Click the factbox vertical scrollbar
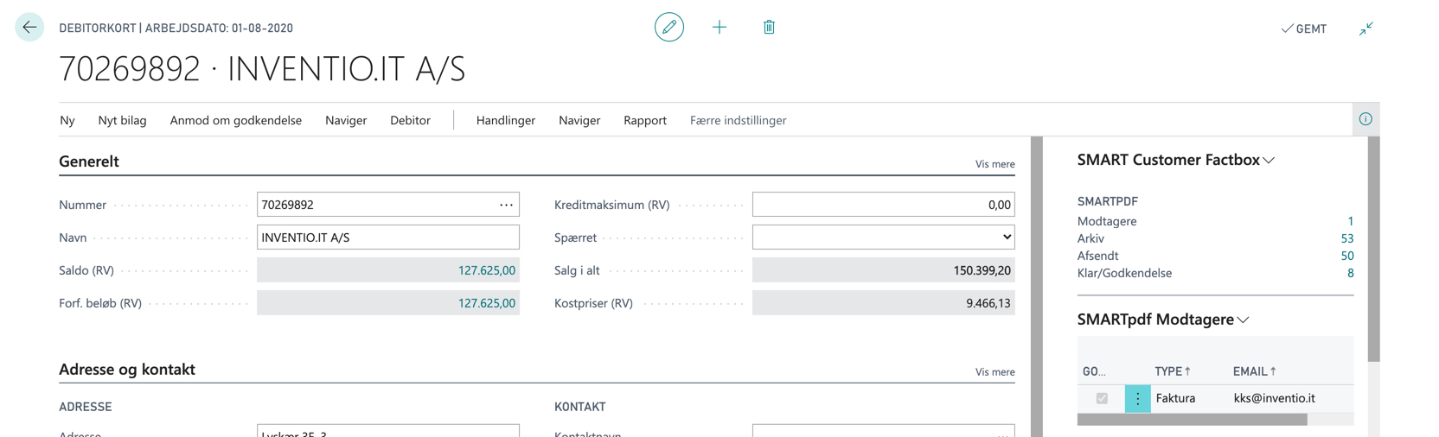This screenshot has height=437, width=1439. [1373, 249]
